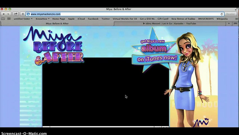Open New Retros of habbo bookmark
This screenshot has height=135, width=239.
(x=183, y=19)
